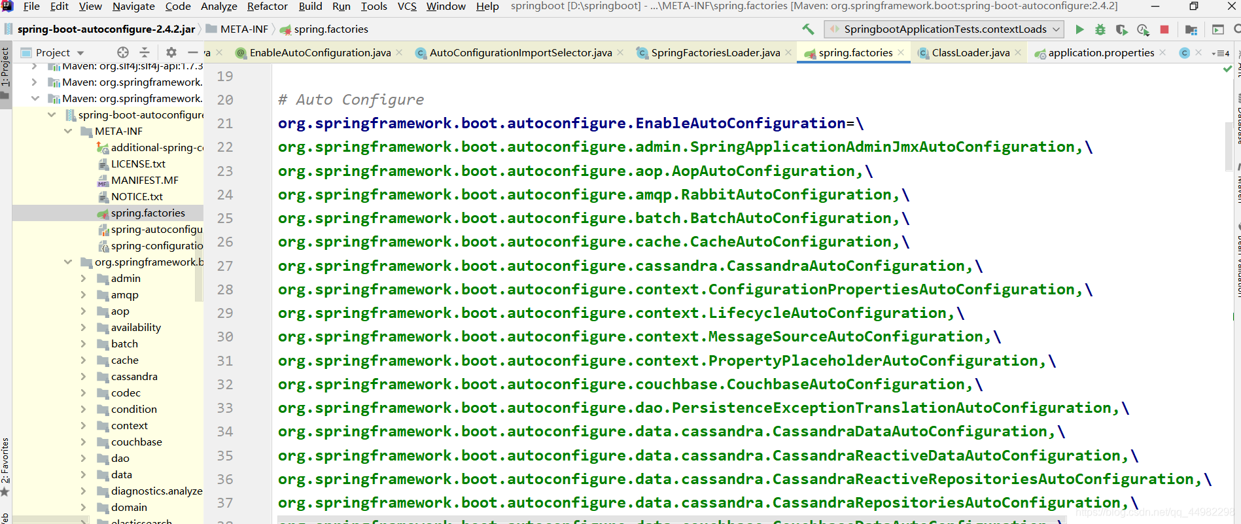This screenshot has height=524, width=1241.
Task: Place cursor on the CacheAutoConfiguration line
Action: 593,242
